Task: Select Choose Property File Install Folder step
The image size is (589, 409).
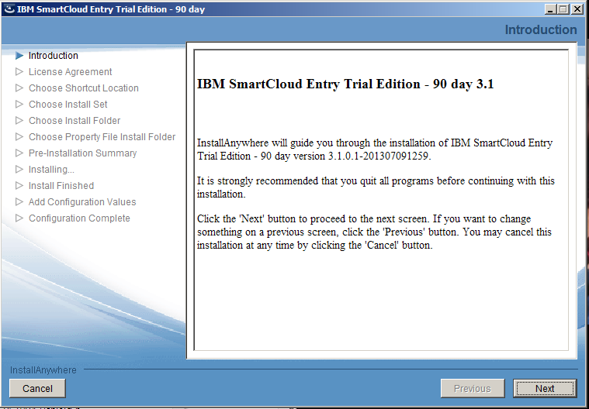Action: 102,137
